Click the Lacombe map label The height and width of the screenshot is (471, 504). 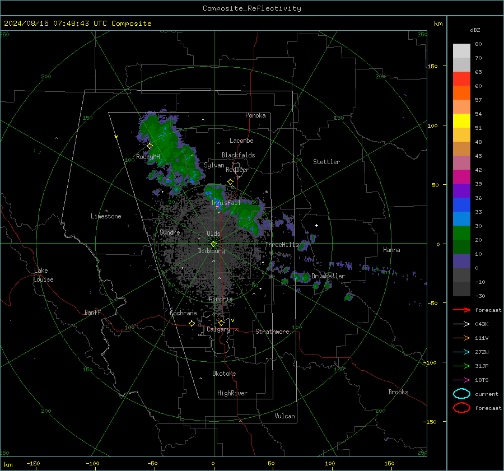coord(241,141)
